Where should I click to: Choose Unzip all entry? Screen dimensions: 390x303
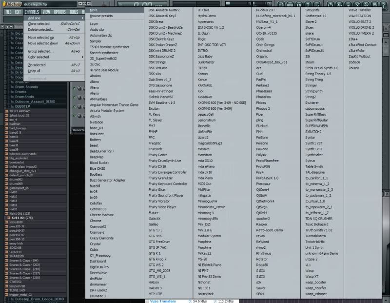(x=54, y=71)
